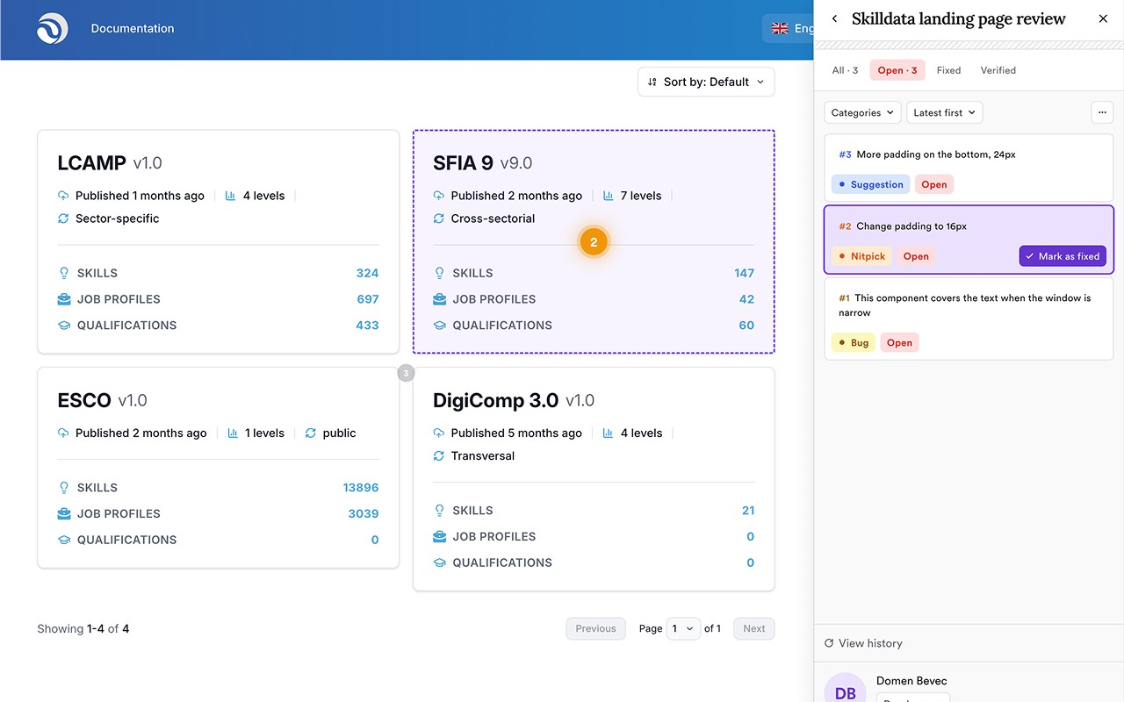1124x702 pixels.
Task: Click the ESCO skills count 13896
Action: click(361, 487)
